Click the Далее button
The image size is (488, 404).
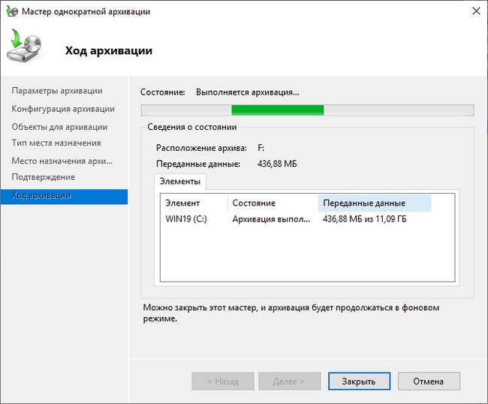point(289,381)
